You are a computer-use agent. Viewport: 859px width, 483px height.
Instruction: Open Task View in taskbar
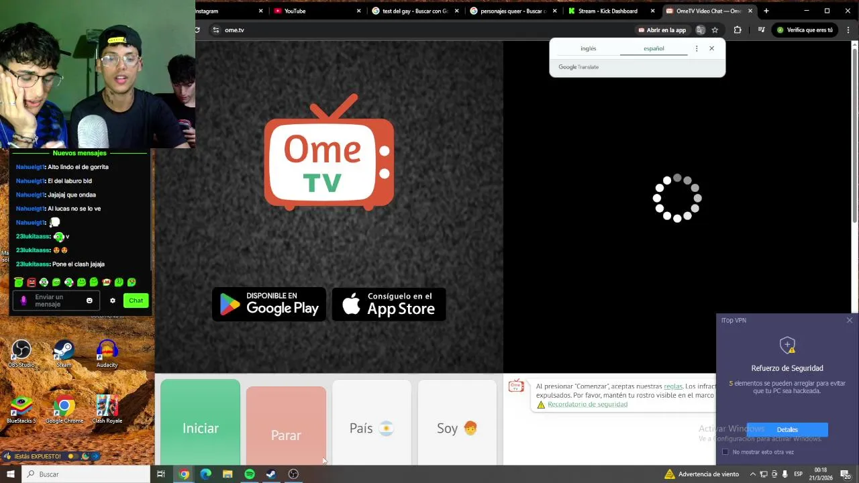(161, 474)
